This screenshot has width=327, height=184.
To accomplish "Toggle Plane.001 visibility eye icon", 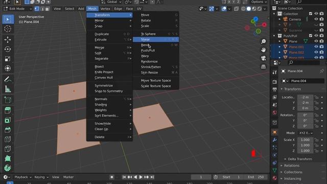I will point(316,47).
